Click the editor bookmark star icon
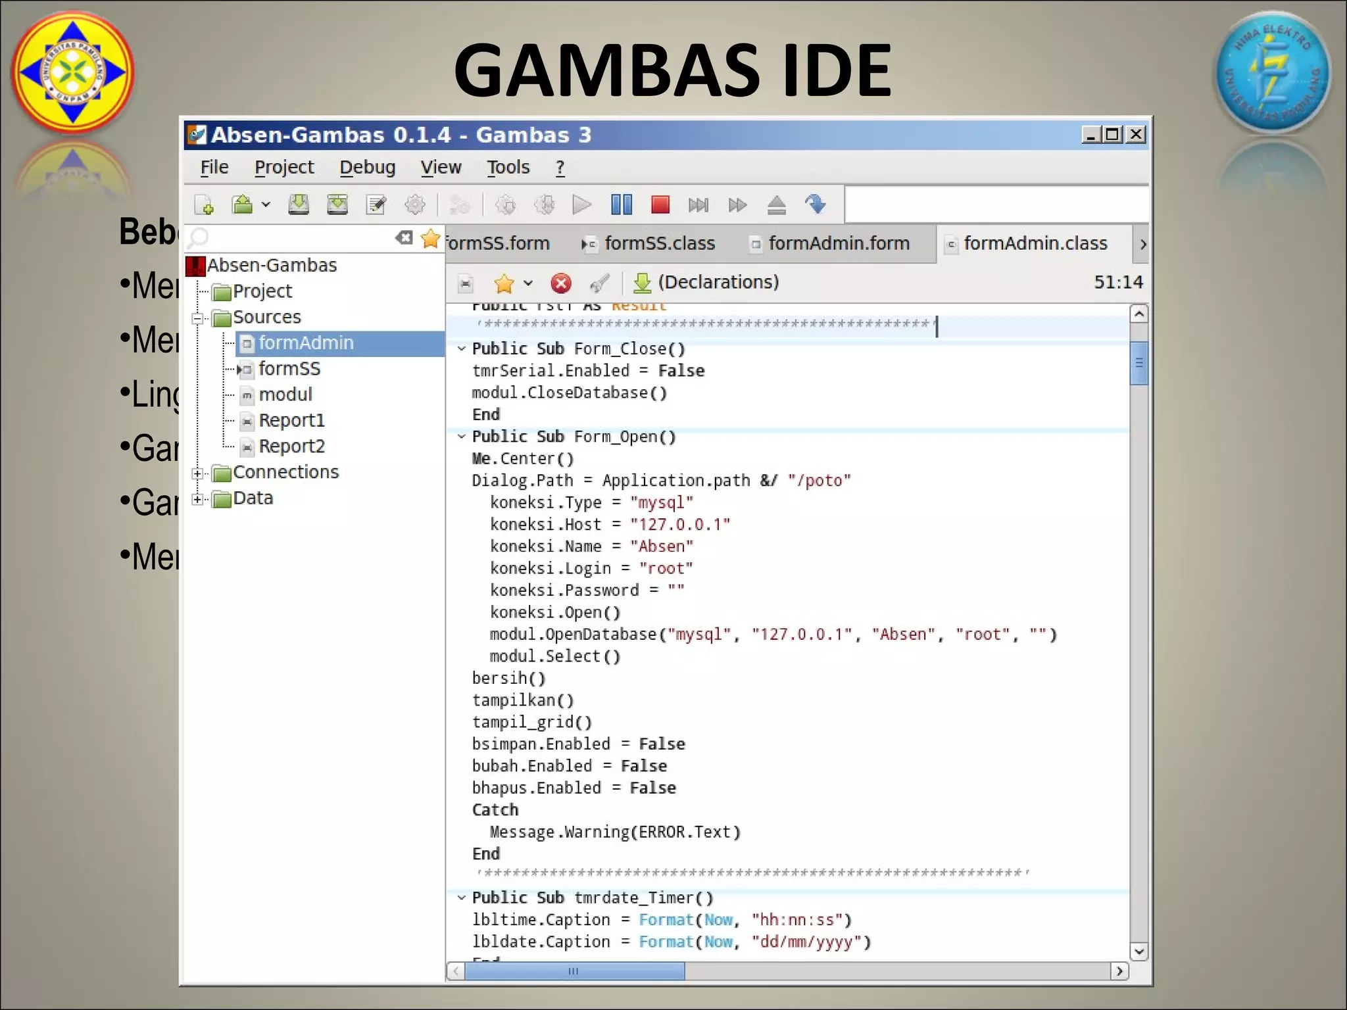The image size is (1347, 1010). [x=504, y=283]
